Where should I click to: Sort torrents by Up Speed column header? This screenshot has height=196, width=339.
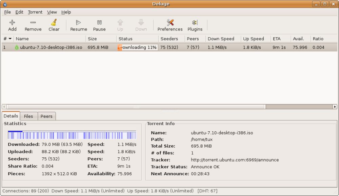[x=256, y=39]
